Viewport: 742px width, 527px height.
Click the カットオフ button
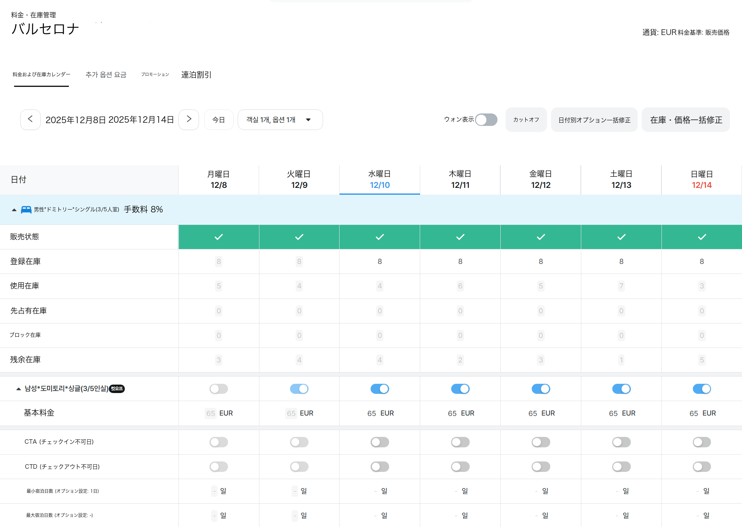click(x=526, y=119)
